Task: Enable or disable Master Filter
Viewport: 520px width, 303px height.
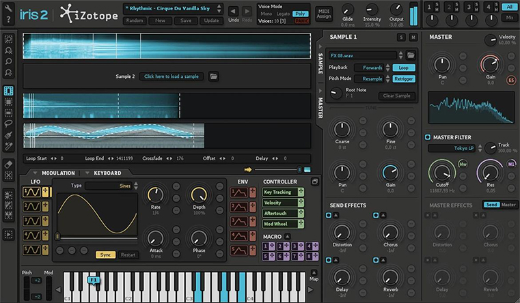Action: pyautogui.click(x=428, y=137)
